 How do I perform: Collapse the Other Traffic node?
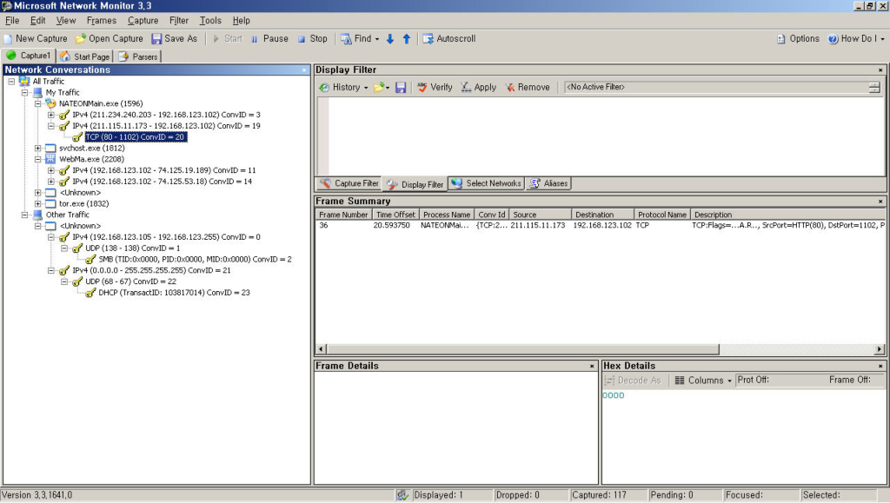pos(25,215)
